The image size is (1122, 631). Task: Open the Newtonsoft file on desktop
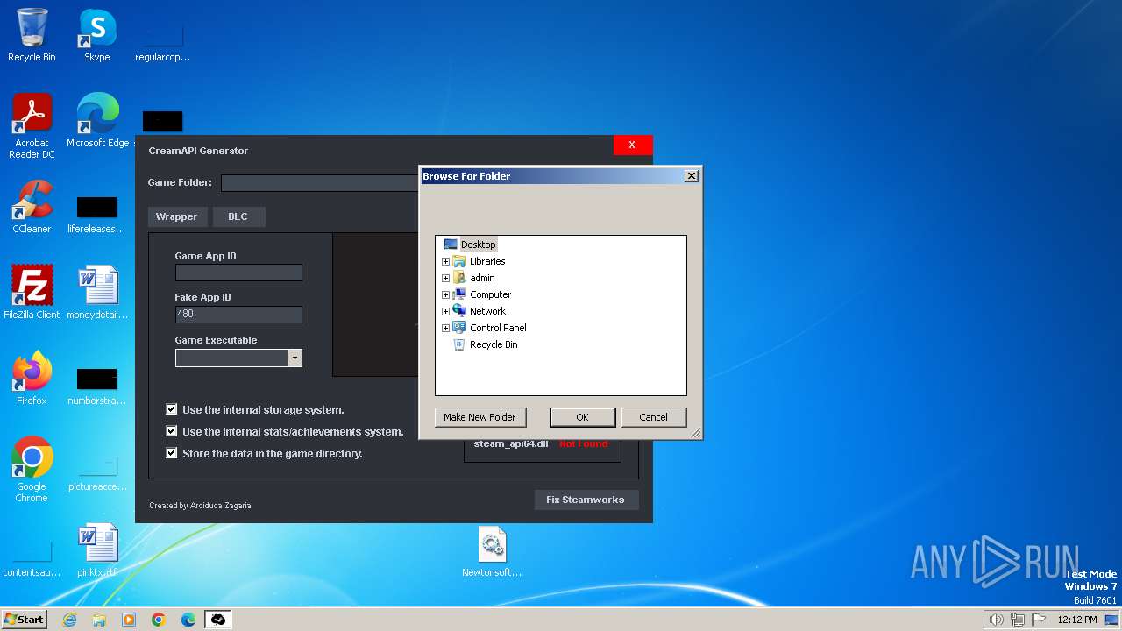pos(492,552)
